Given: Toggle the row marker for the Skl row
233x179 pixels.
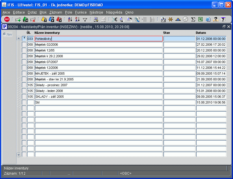Looking at the screenshot, I should tap(24, 102).
